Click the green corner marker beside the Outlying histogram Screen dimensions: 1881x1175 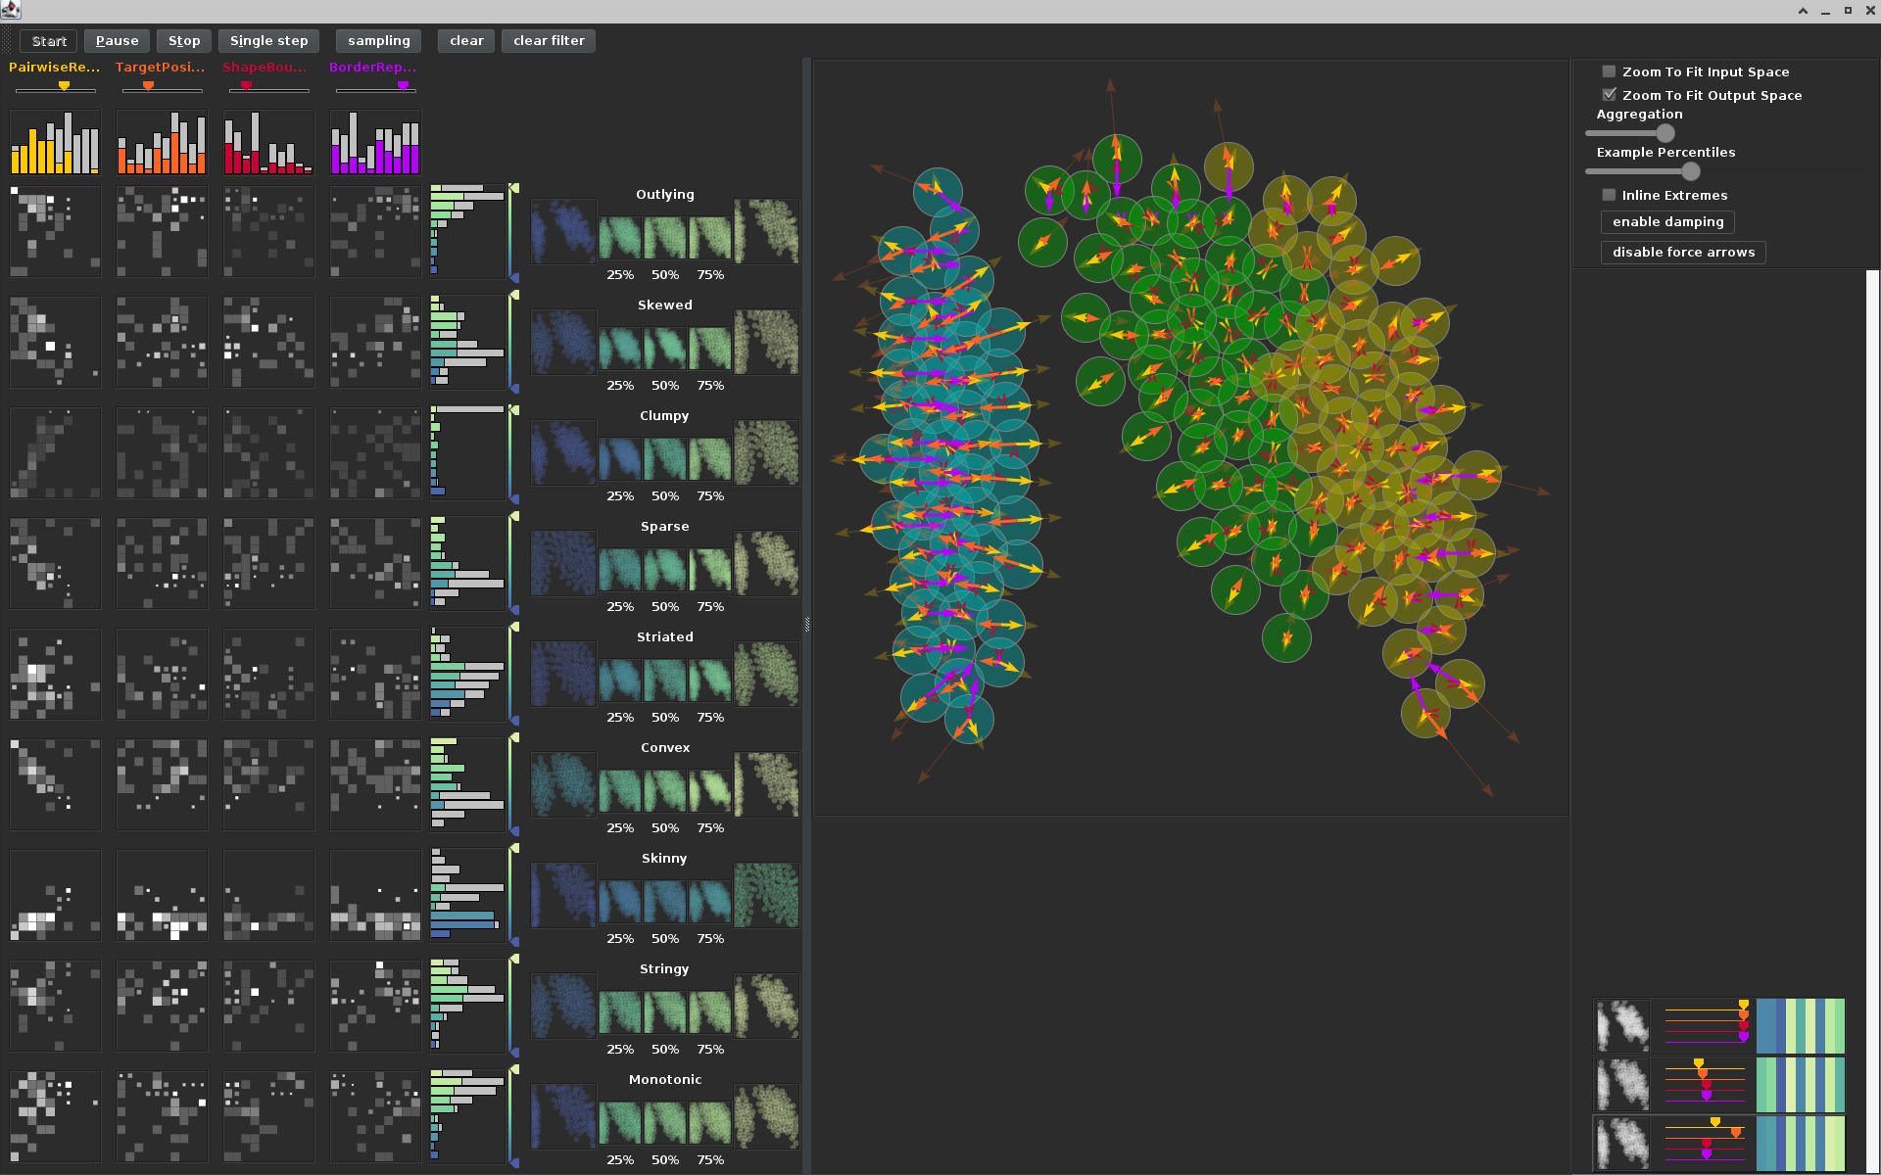[x=513, y=186]
